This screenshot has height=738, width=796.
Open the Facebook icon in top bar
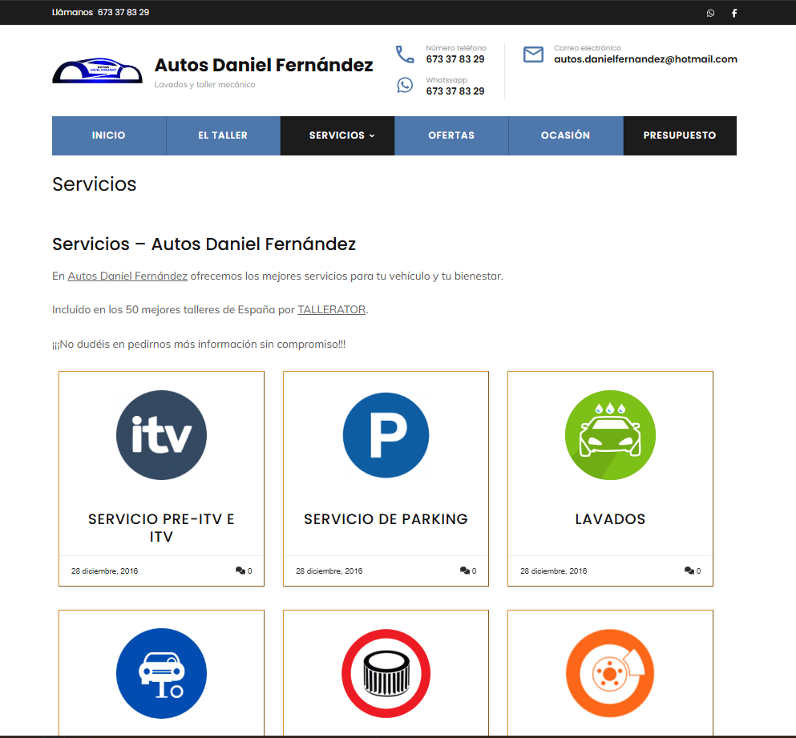point(733,13)
